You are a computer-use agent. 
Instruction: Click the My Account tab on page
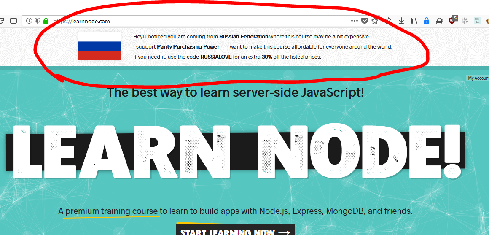click(478, 78)
